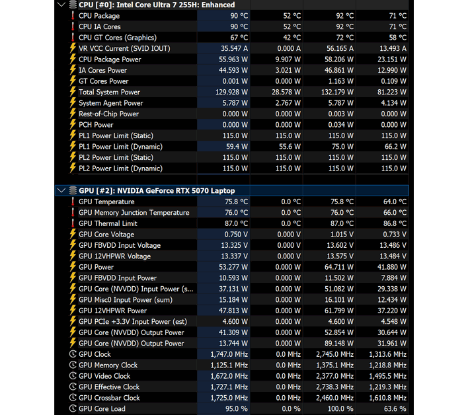Click clock icon for GPU Crossbar Clock
Screen dimensions: 468x415
(73, 398)
